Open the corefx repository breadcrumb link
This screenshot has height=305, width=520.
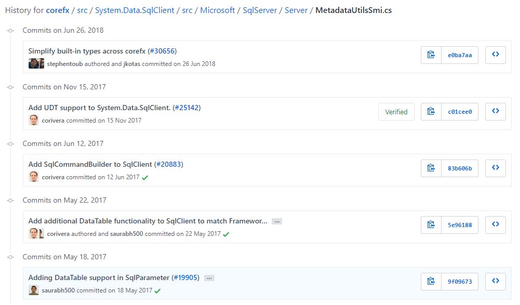pyautogui.click(x=58, y=10)
